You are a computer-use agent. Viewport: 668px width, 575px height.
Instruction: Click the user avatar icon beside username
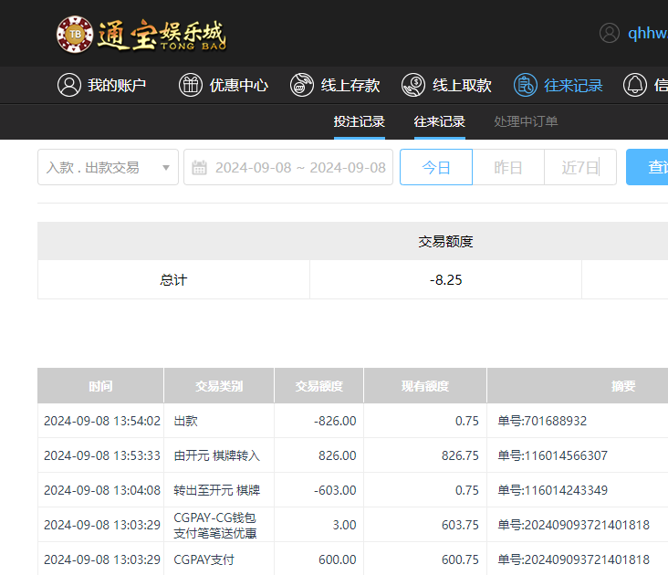click(610, 33)
